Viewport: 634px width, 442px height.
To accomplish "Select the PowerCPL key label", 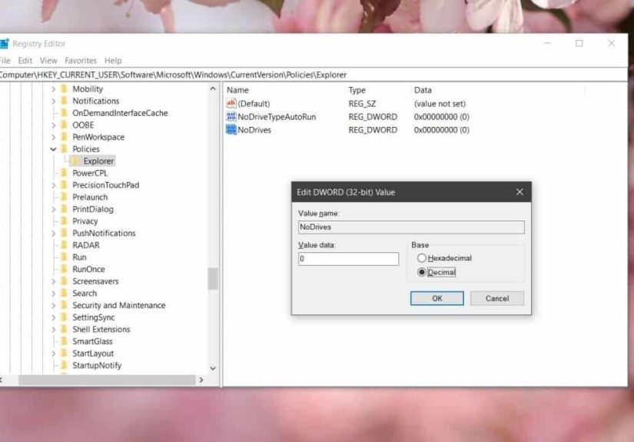I will point(90,173).
